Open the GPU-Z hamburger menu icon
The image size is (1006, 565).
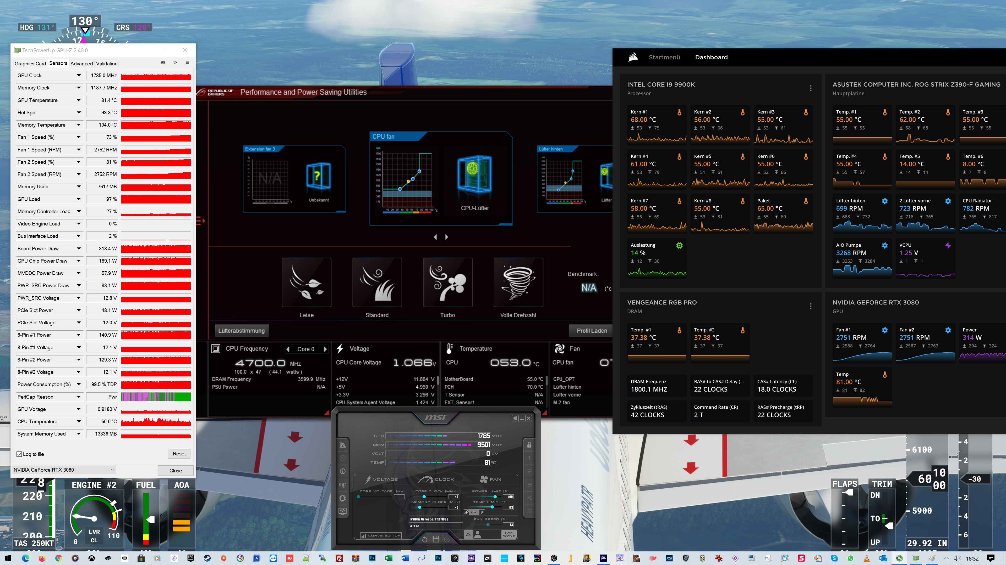188,63
